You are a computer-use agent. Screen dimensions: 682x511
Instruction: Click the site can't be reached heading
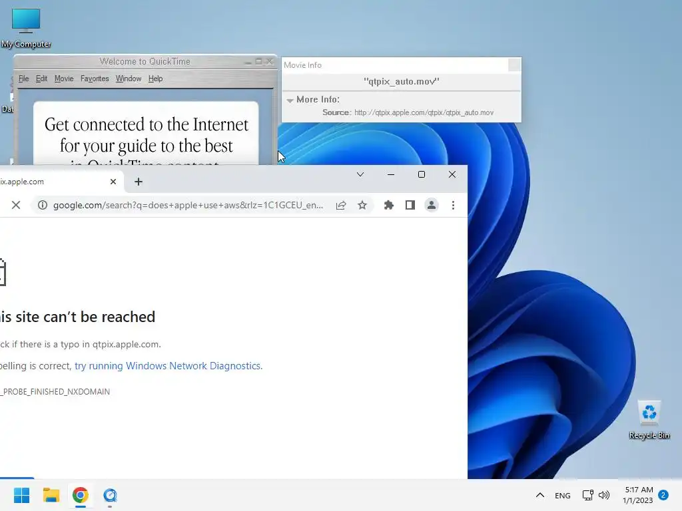(77, 317)
